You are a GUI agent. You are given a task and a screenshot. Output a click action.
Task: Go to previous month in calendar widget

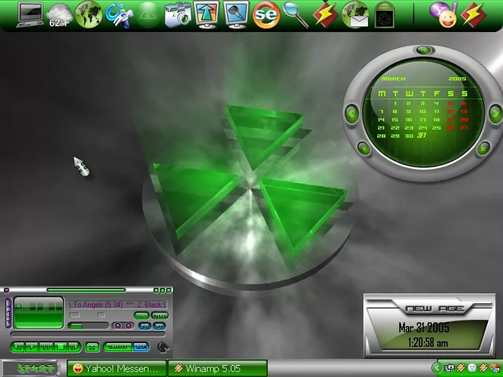click(x=352, y=113)
